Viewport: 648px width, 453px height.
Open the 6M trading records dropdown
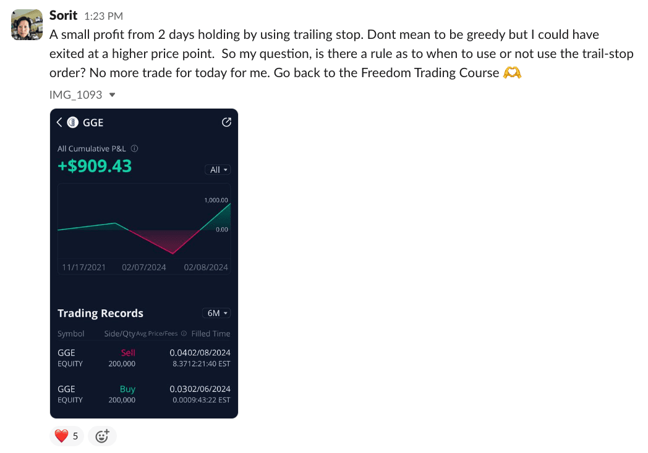coord(216,314)
